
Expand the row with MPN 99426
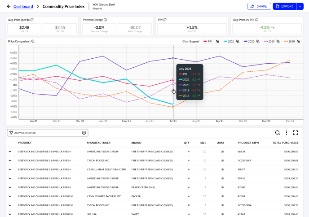(10, 178)
